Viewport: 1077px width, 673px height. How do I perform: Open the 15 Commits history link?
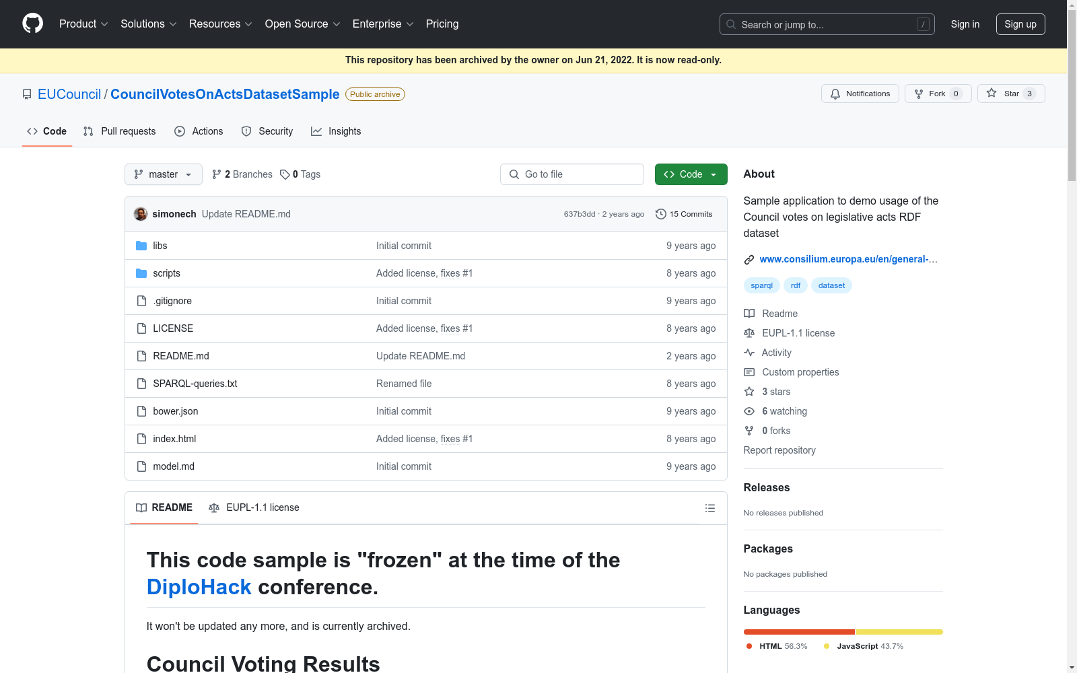point(684,214)
